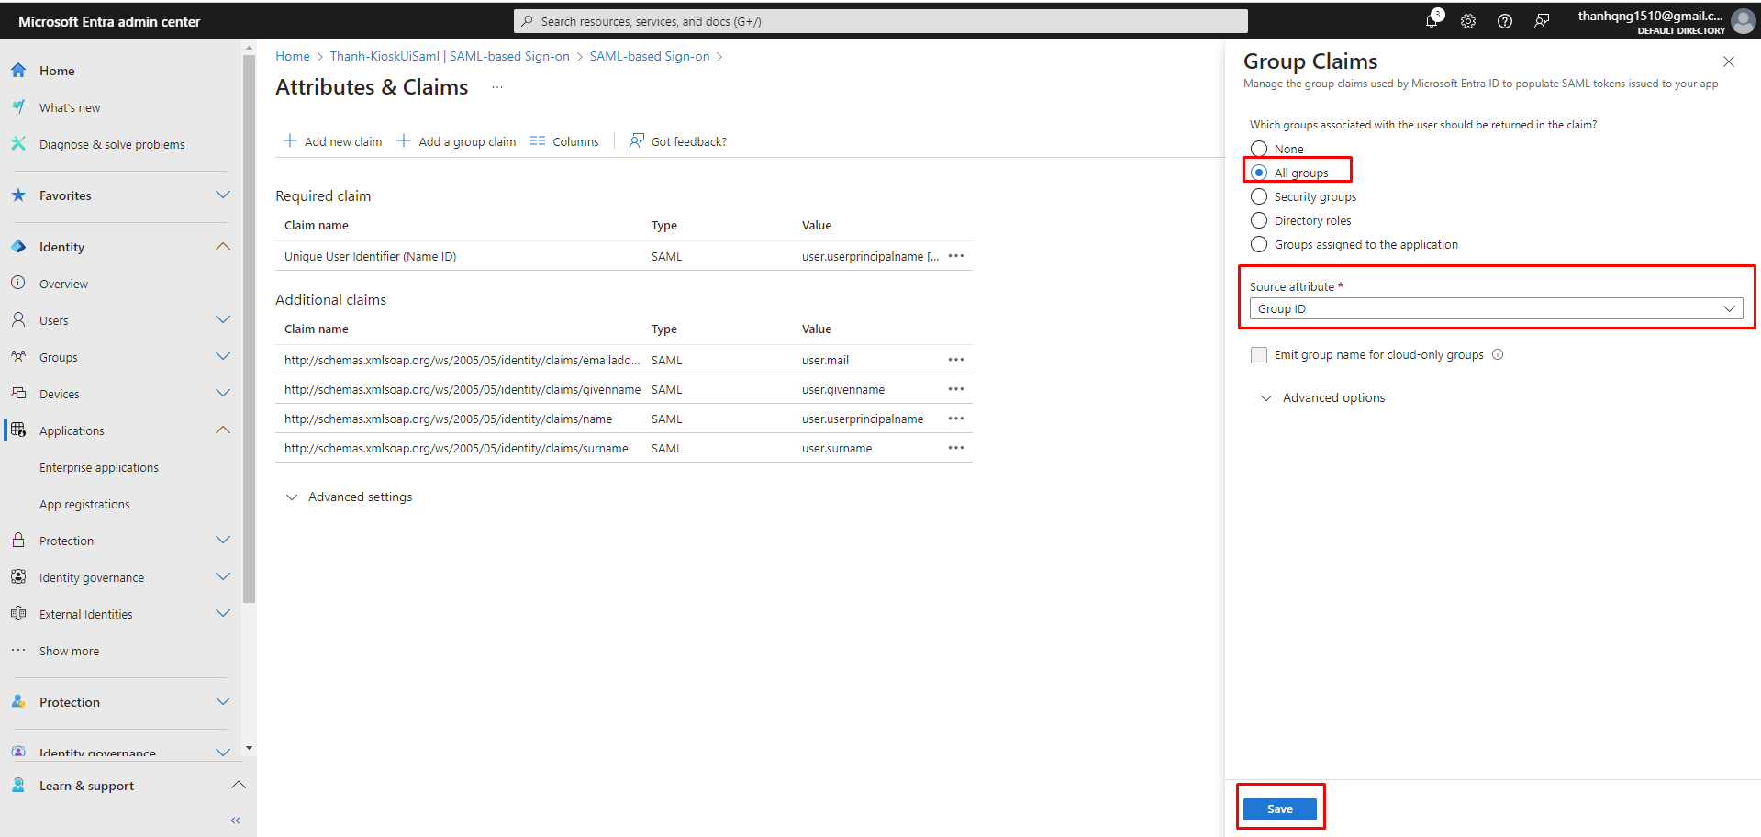Viewport: 1761px width, 837px height.
Task: Open What's new menu item
Action: coord(70,107)
